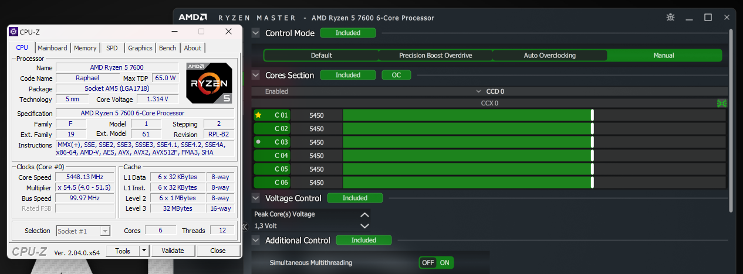
Task: Maximize the Ryzen Master window
Action: click(x=708, y=18)
